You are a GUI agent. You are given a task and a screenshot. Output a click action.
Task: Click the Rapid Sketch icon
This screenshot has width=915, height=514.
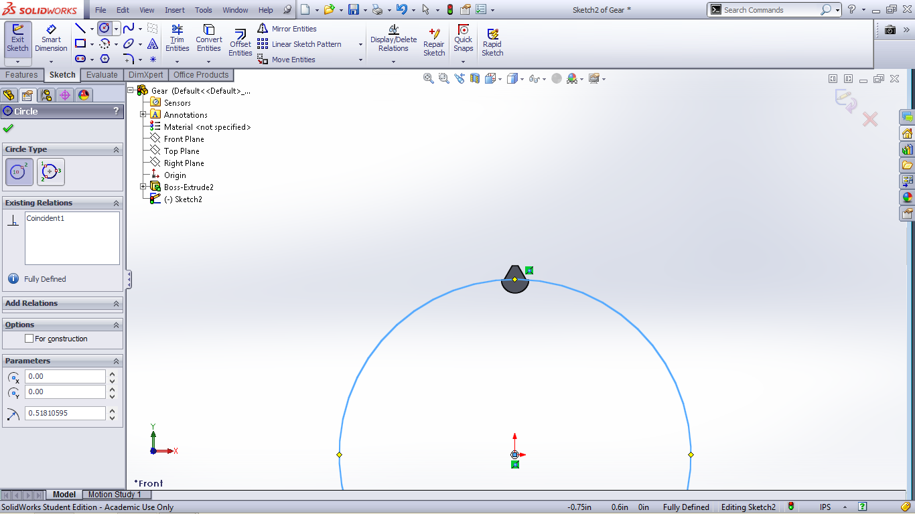[492, 43]
